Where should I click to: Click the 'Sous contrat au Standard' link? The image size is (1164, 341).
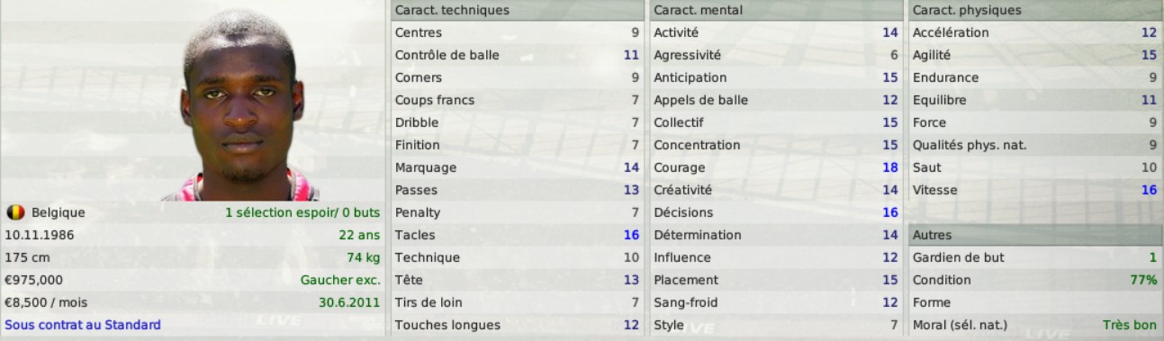coord(83,325)
